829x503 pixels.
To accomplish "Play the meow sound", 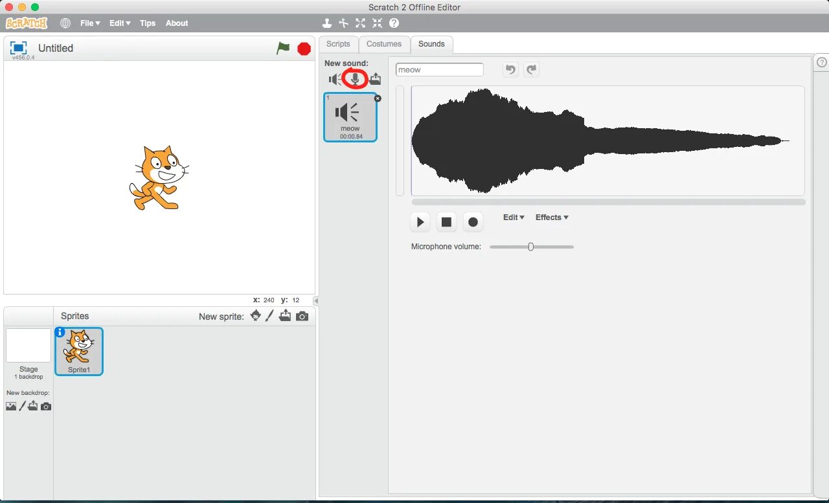I will point(420,222).
